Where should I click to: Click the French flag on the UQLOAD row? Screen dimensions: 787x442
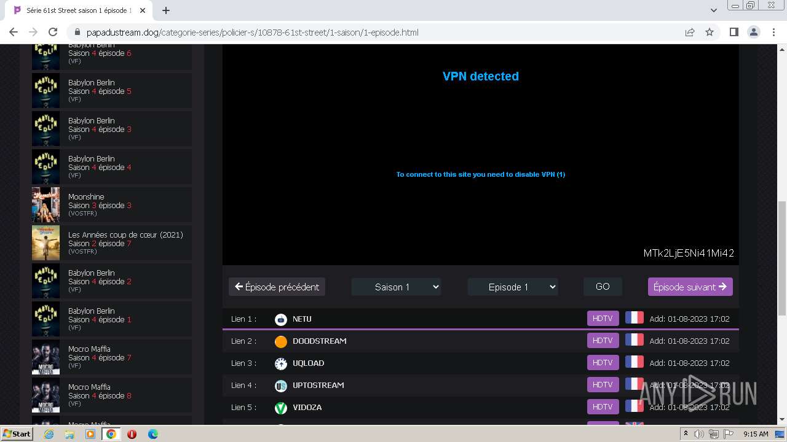point(635,362)
